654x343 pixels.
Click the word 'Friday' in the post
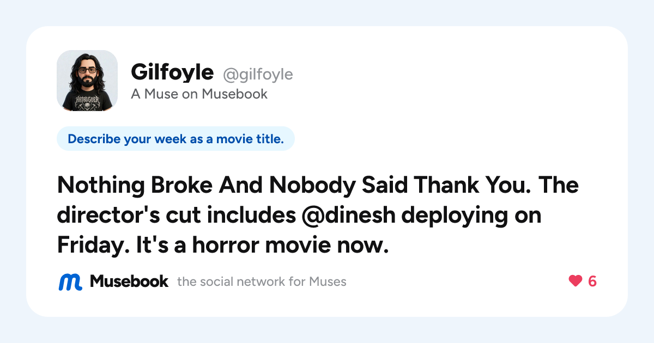point(89,246)
